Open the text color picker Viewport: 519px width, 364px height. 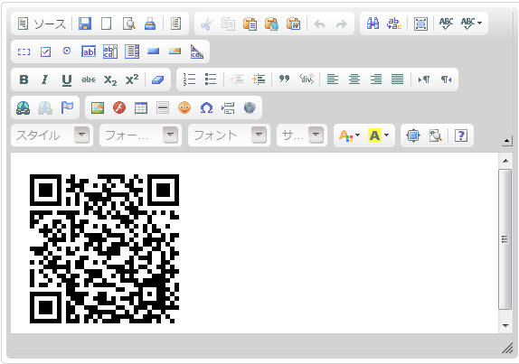point(349,135)
